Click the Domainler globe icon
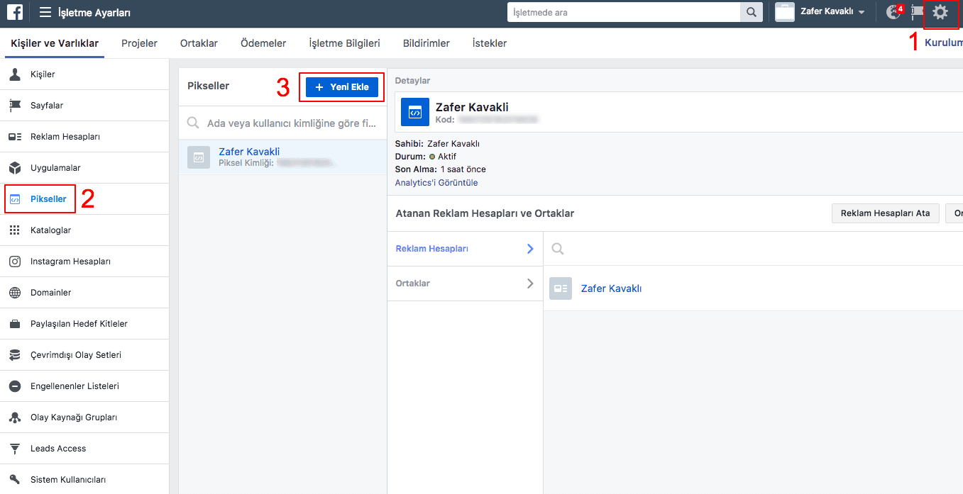Screen dimensions: 963x494 pyautogui.click(x=15, y=293)
